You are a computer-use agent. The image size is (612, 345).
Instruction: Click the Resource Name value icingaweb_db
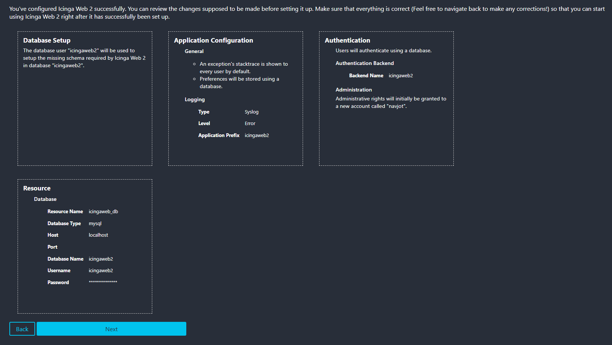pos(103,211)
